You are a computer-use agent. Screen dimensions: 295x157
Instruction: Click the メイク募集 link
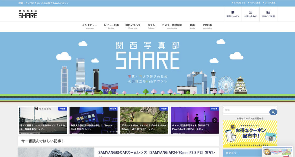[x=270, y=3]
